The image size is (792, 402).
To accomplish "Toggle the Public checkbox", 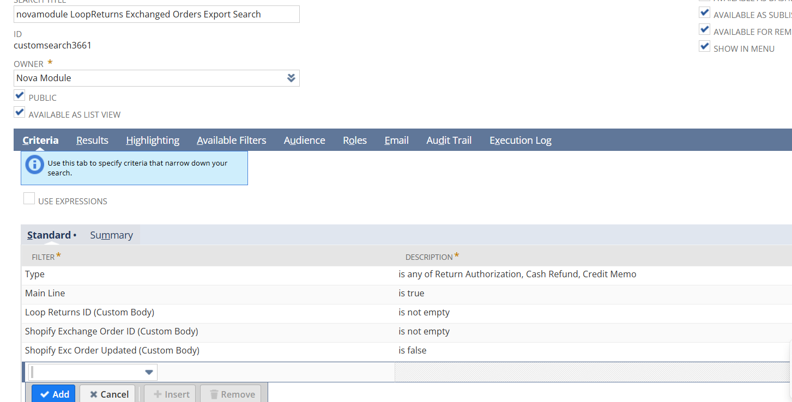I will pyautogui.click(x=19, y=95).
